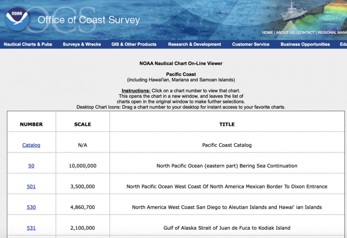This screenshot has width=347, height=238.
Task: Open the Nautical Charts & Pubs menu
Action: pyautogui.click(x=28, y=44)
